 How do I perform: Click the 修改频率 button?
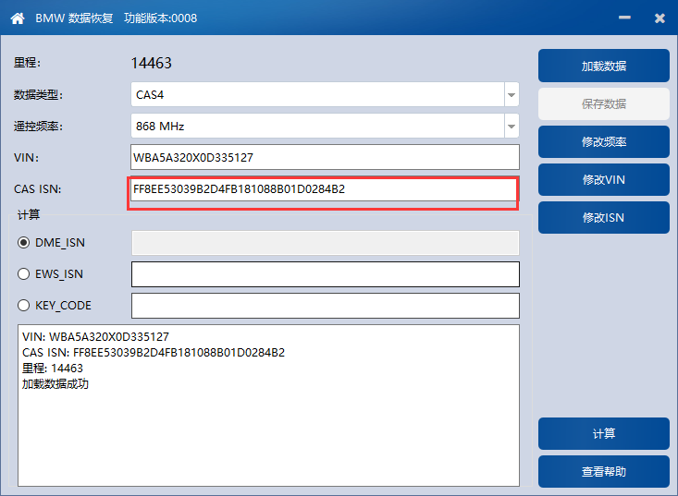604,141
